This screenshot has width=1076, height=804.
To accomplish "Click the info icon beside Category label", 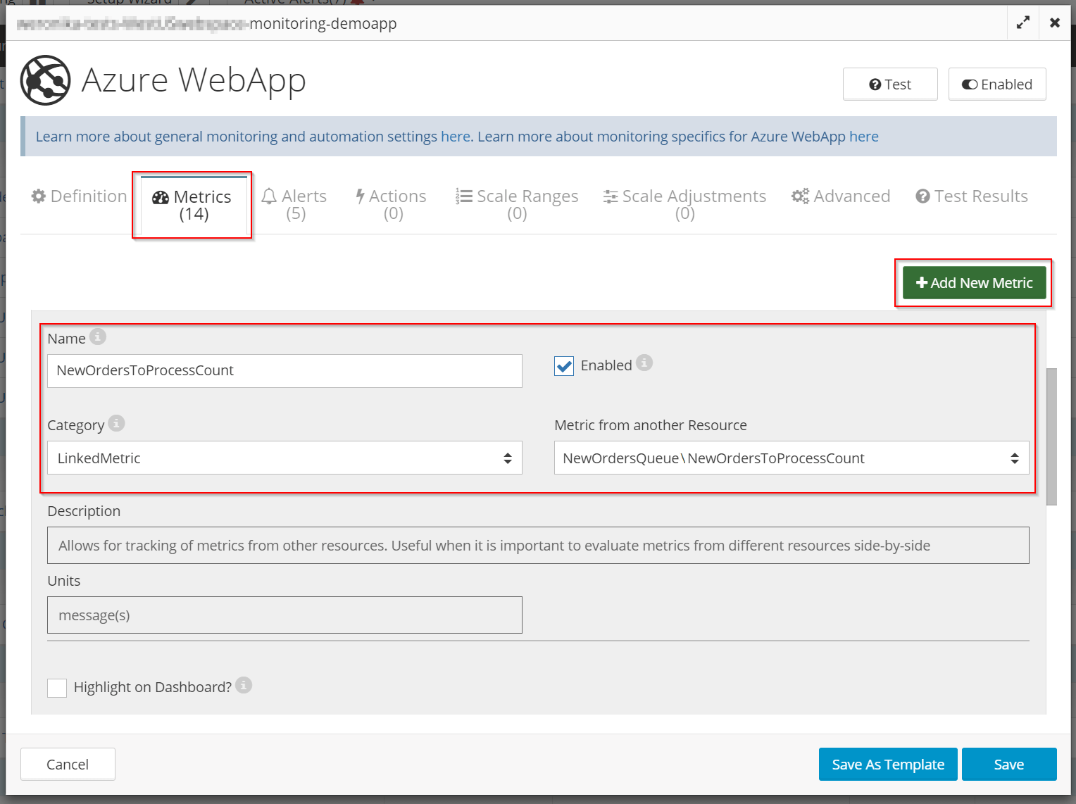I will pyautogui.click(x=117, y=423).
